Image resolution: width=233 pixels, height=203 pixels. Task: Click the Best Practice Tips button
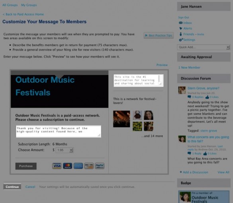click(x=159, y=35)
